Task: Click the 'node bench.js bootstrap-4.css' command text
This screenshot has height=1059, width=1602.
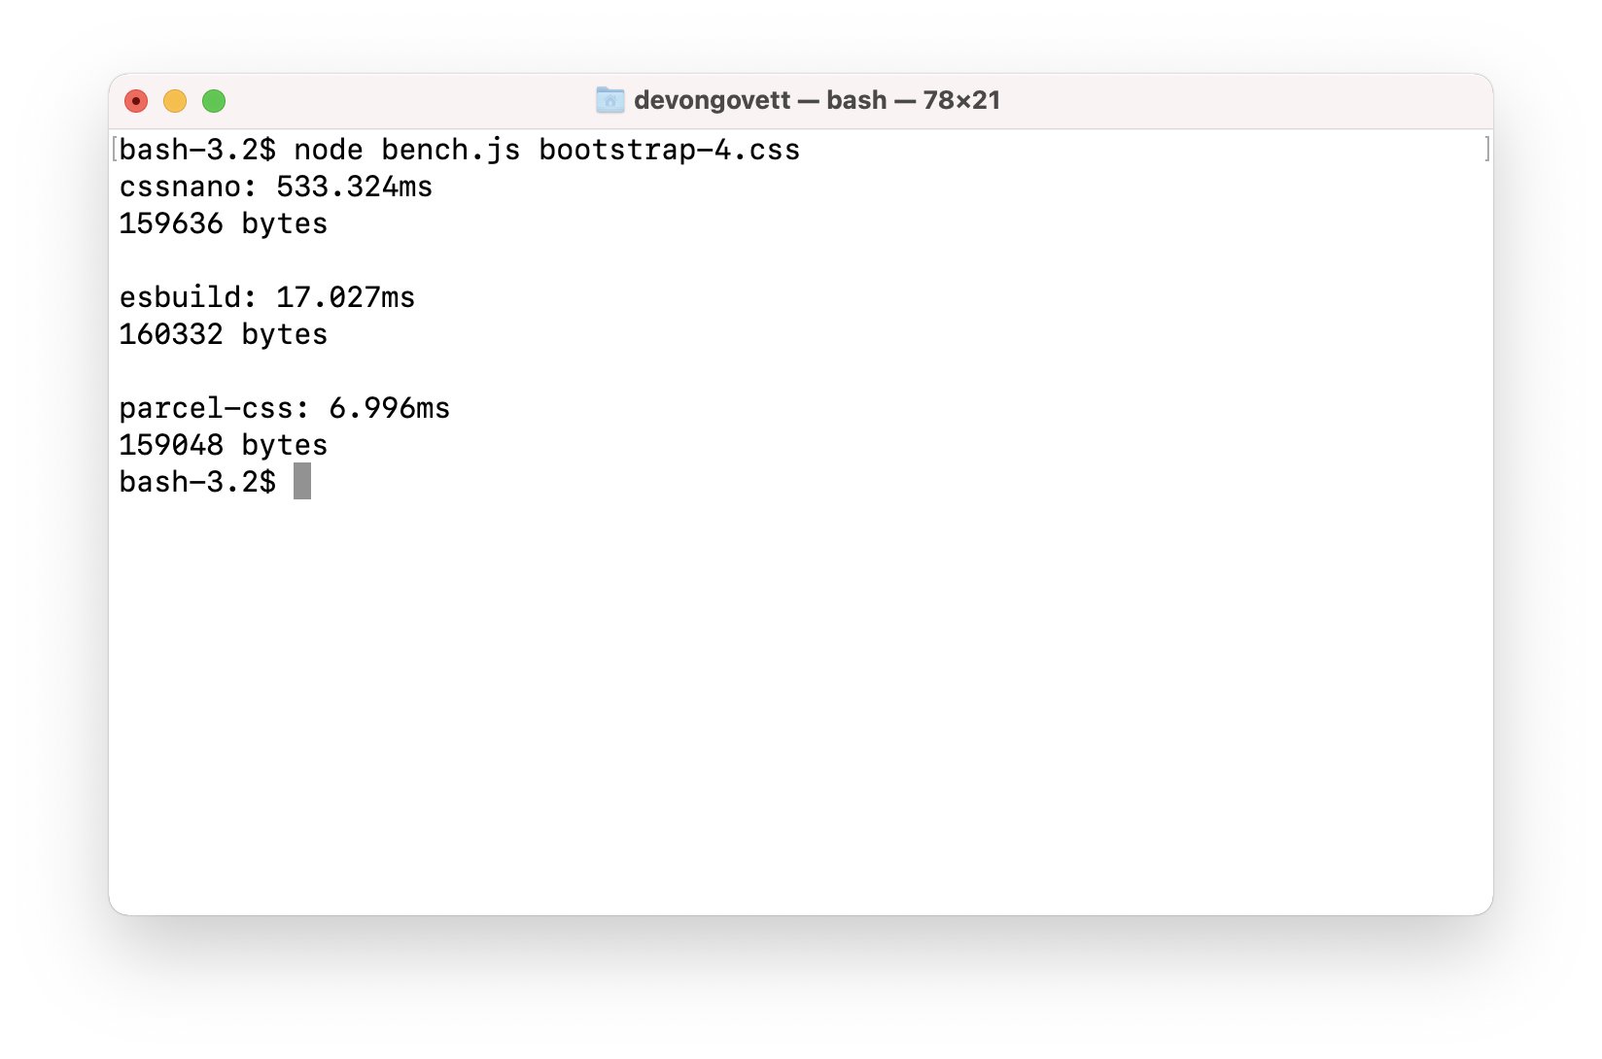Action: [x=546, y=150]
